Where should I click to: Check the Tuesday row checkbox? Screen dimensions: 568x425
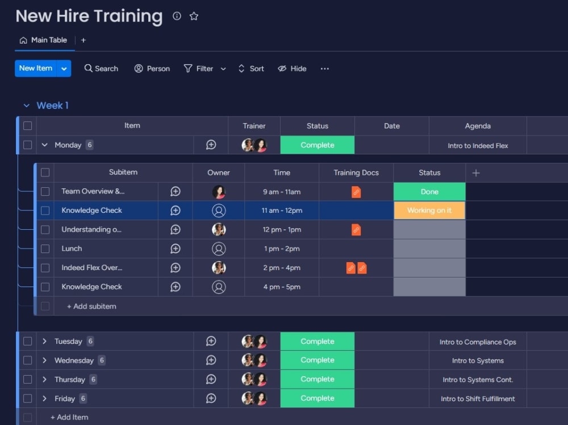pyautogui.click(x=27, y=341)
